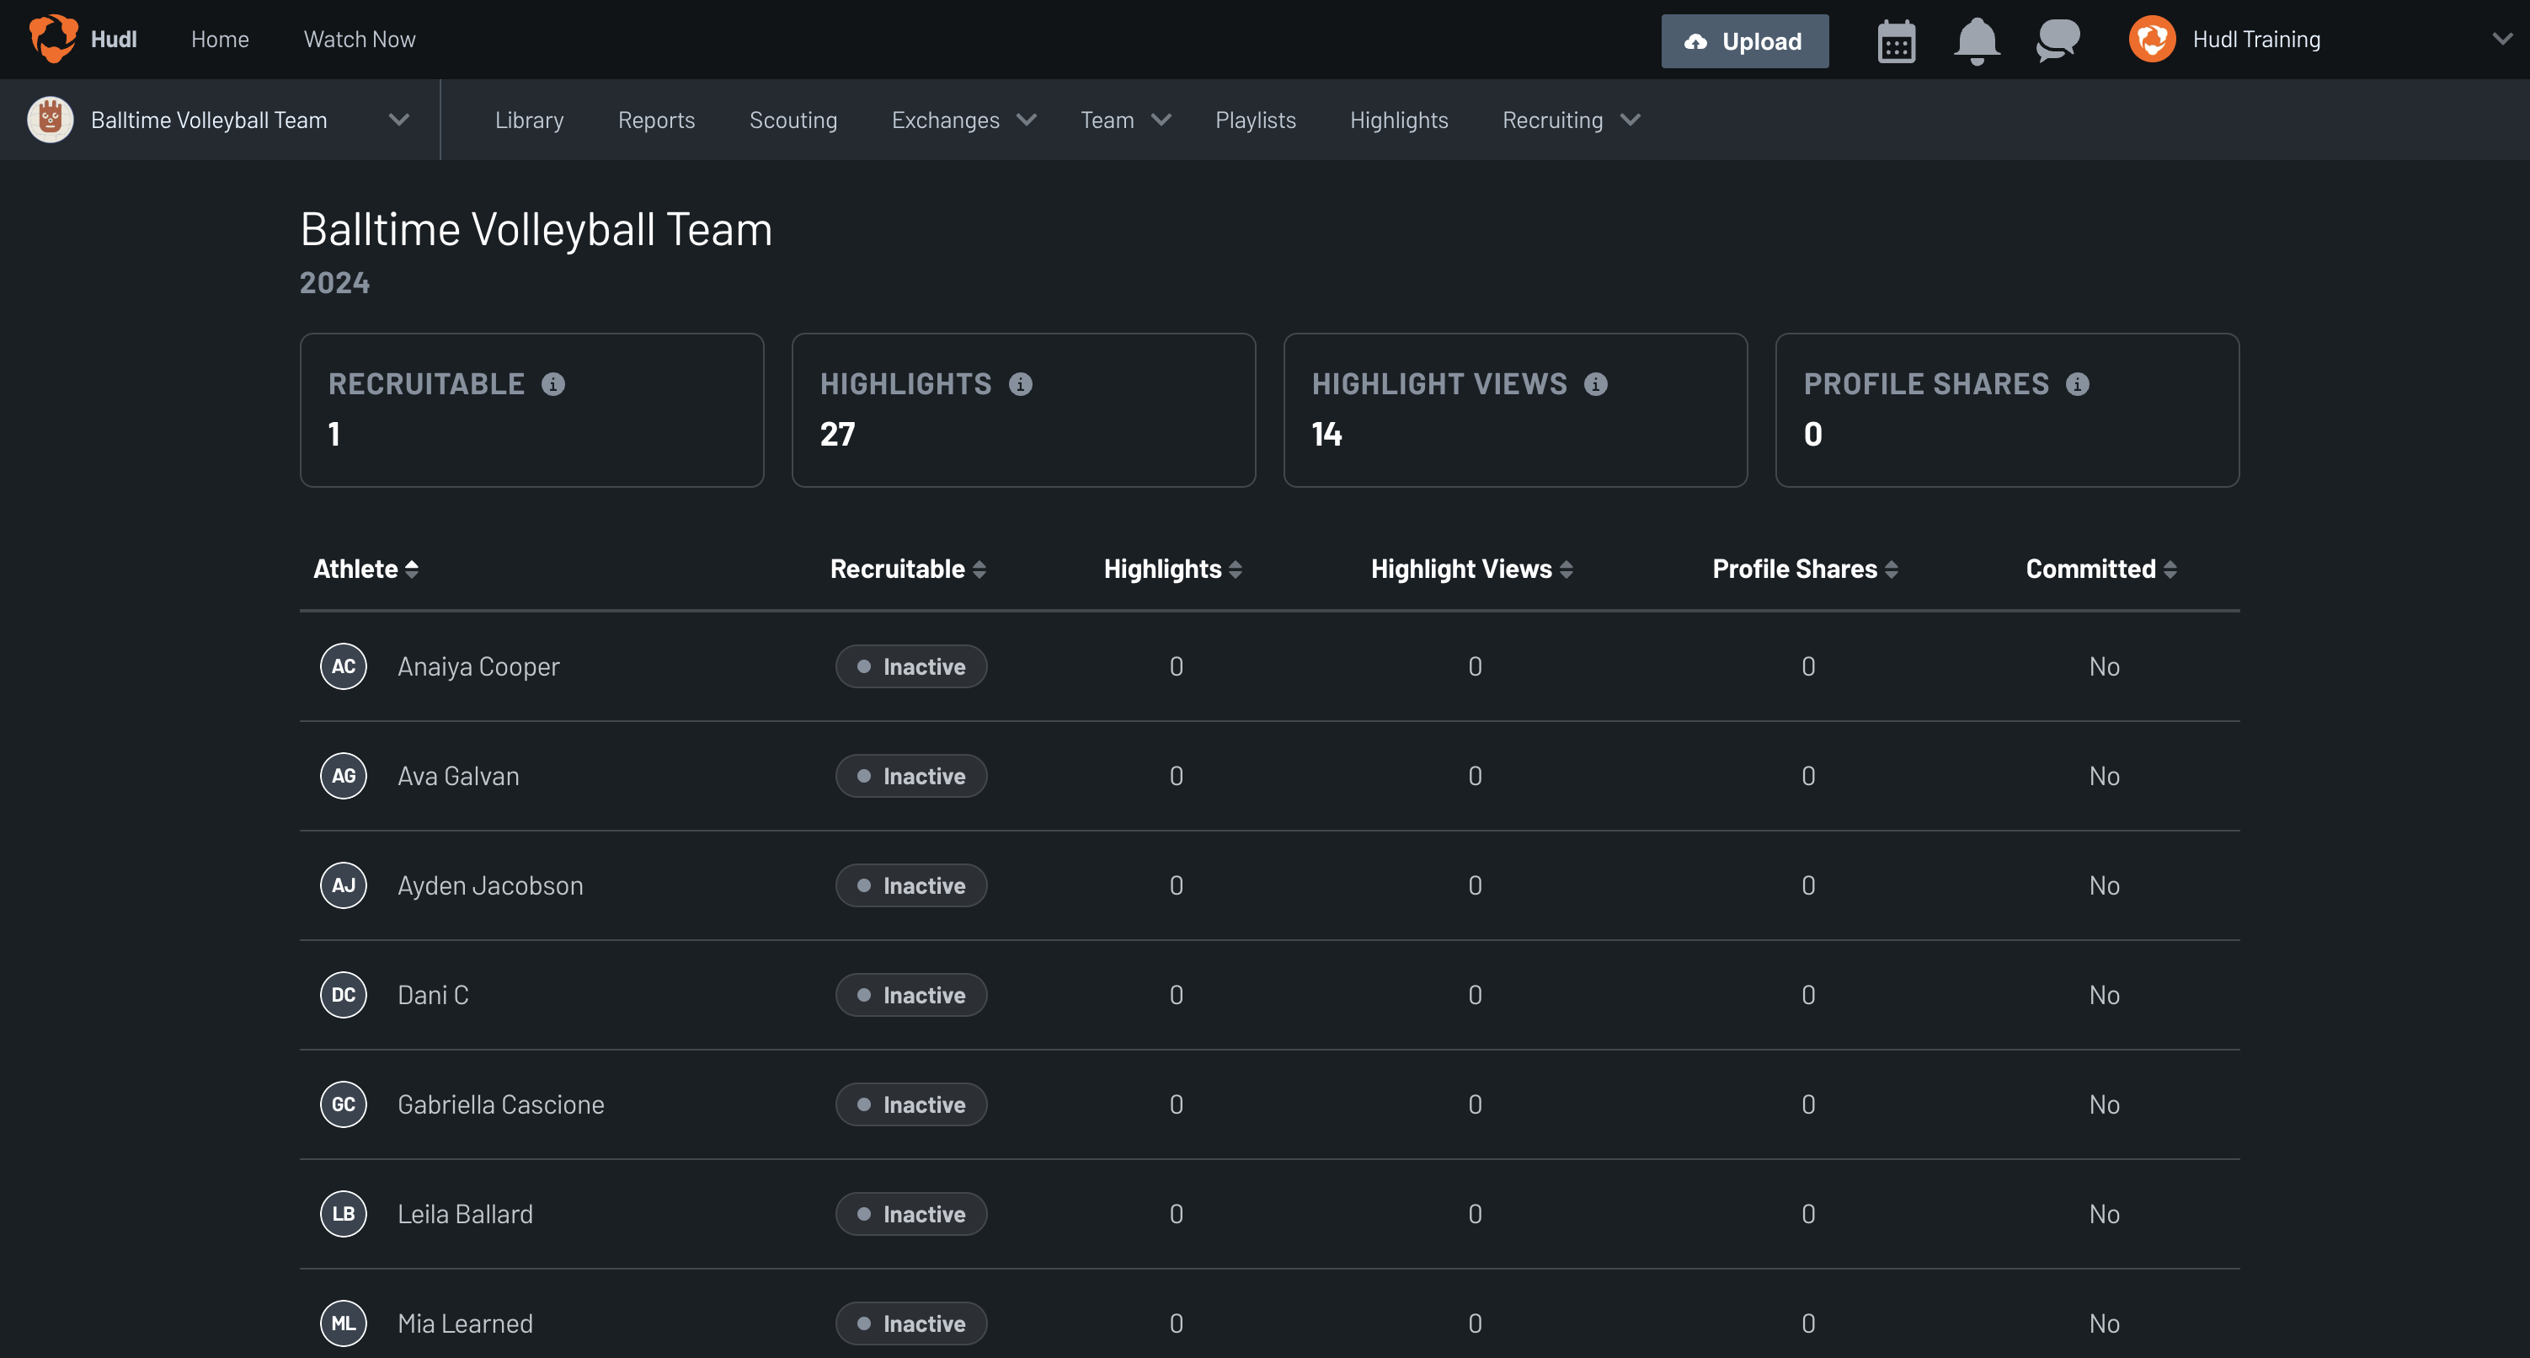2530x1358 pixels.
Task: Go to Home in top navigation
Action: [220, 40]
